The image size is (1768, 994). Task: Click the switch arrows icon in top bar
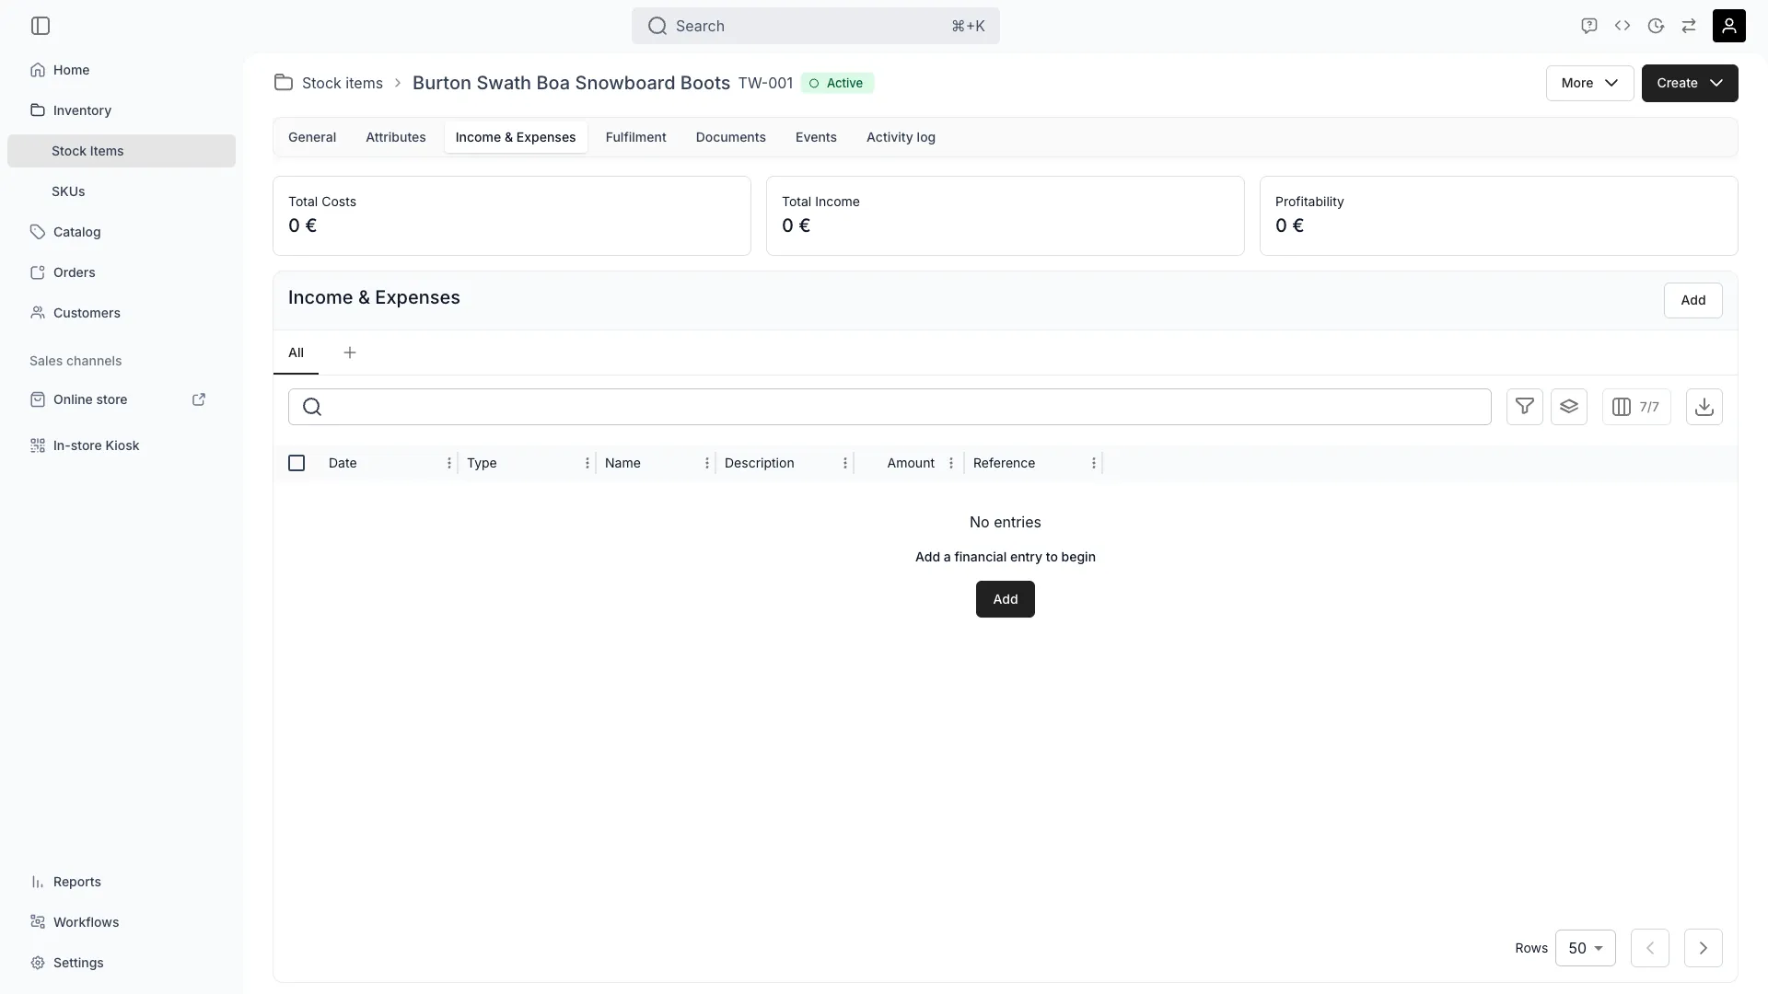(1689, 26)
